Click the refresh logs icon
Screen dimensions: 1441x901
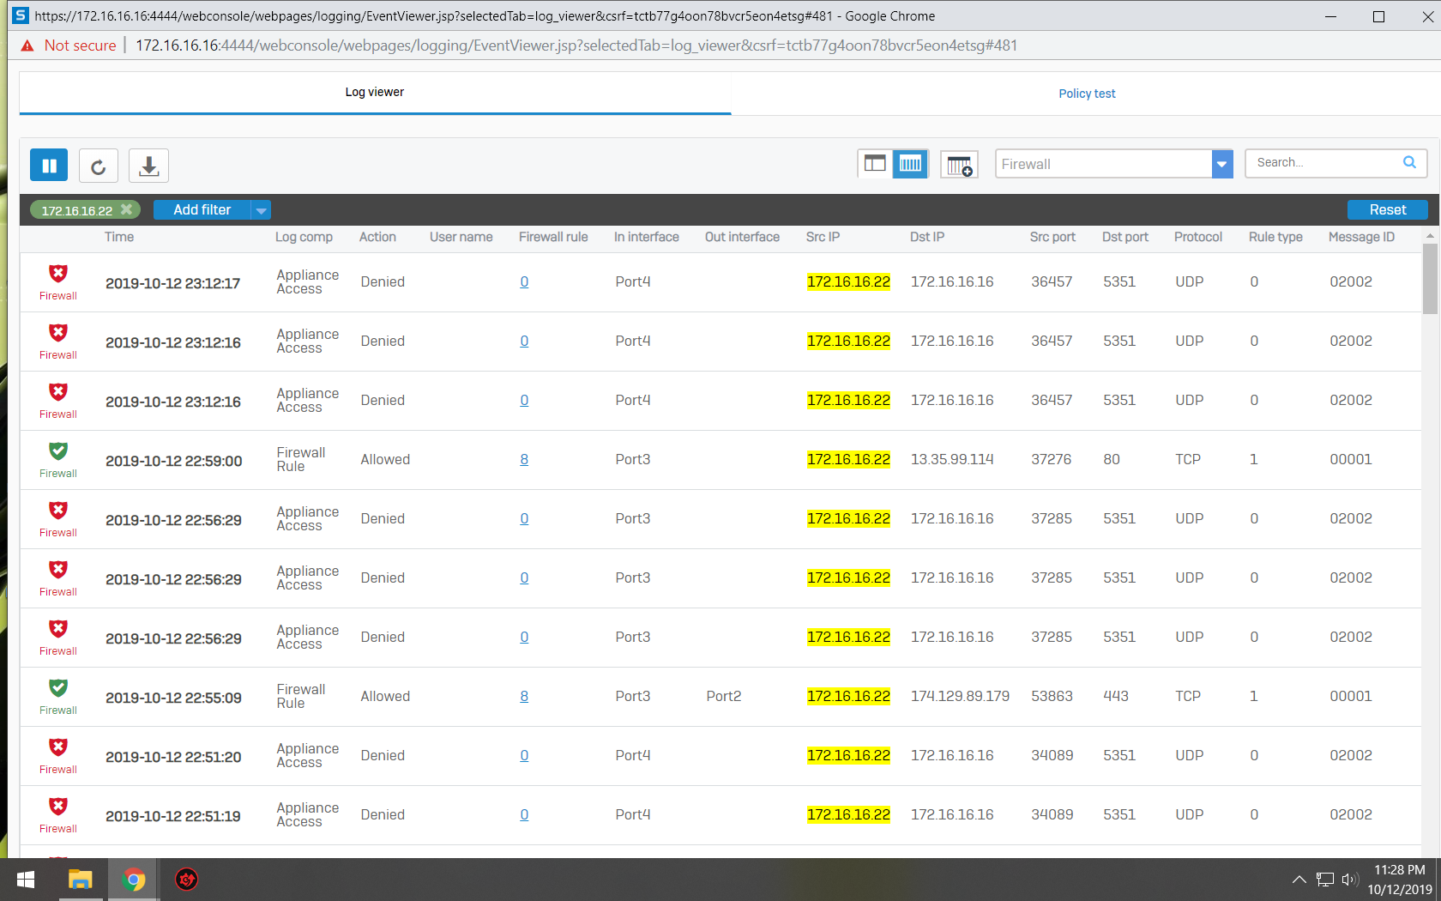[99, 166]
